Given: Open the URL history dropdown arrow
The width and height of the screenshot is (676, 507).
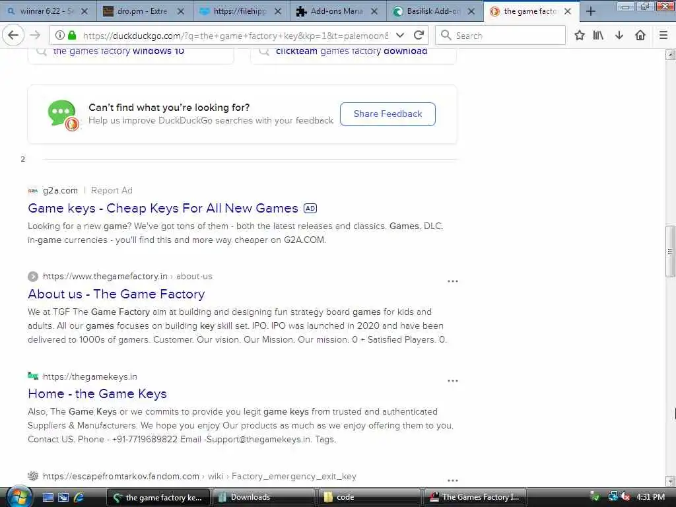Looking at the screenshot, I should 400,36.
